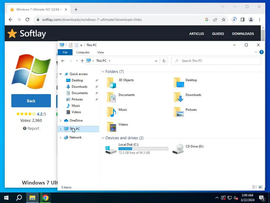Viewport: 270px width, 203px height.
Task: Click Chrome's back navigation arrow
Action: pyautogui.click(x=11, y=20)
